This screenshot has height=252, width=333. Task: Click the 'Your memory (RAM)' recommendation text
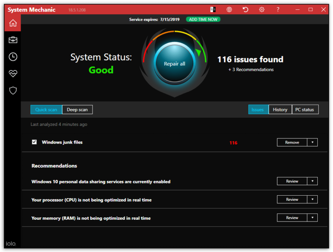(91, 218)
